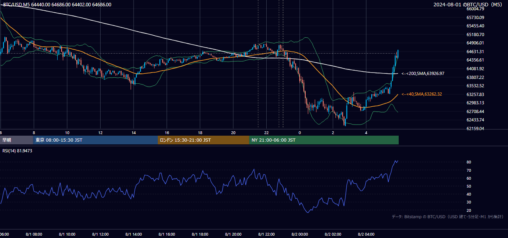Viewport: 508px width, 238px height.
Task: Click the 63807.22 price scale label
Action: click(475, 77)
